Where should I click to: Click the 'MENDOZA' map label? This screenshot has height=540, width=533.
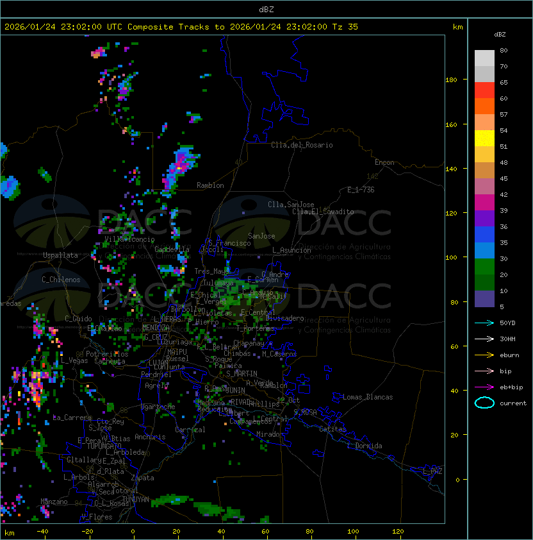point(156,328)
